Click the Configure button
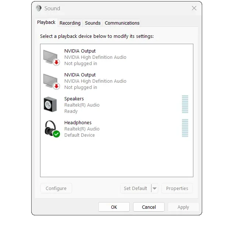This screenshot has height=240, width=236. point(56,188)
